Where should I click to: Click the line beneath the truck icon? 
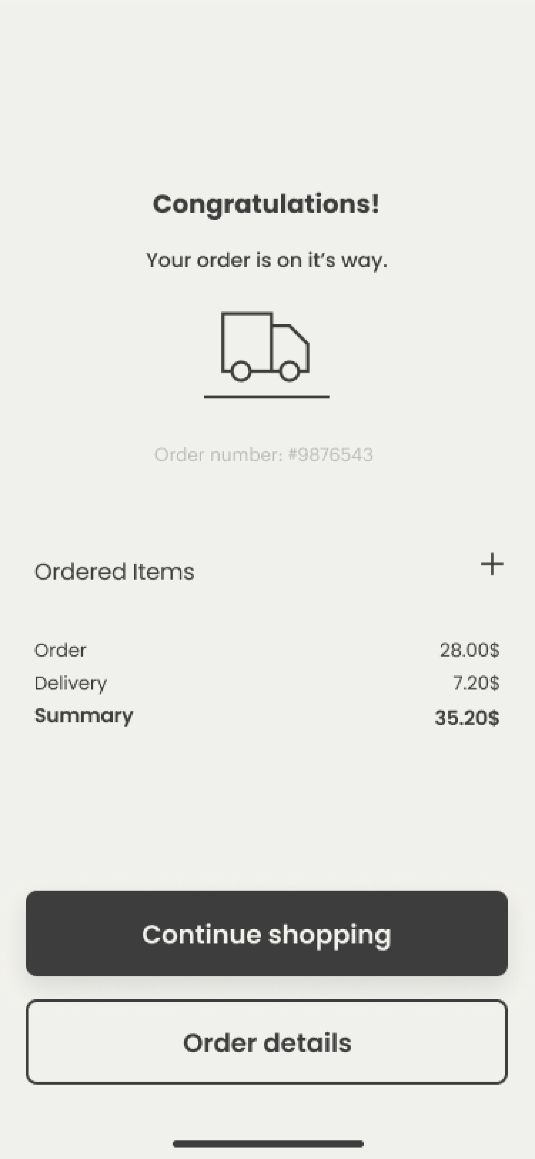click(x=266, y=397)
